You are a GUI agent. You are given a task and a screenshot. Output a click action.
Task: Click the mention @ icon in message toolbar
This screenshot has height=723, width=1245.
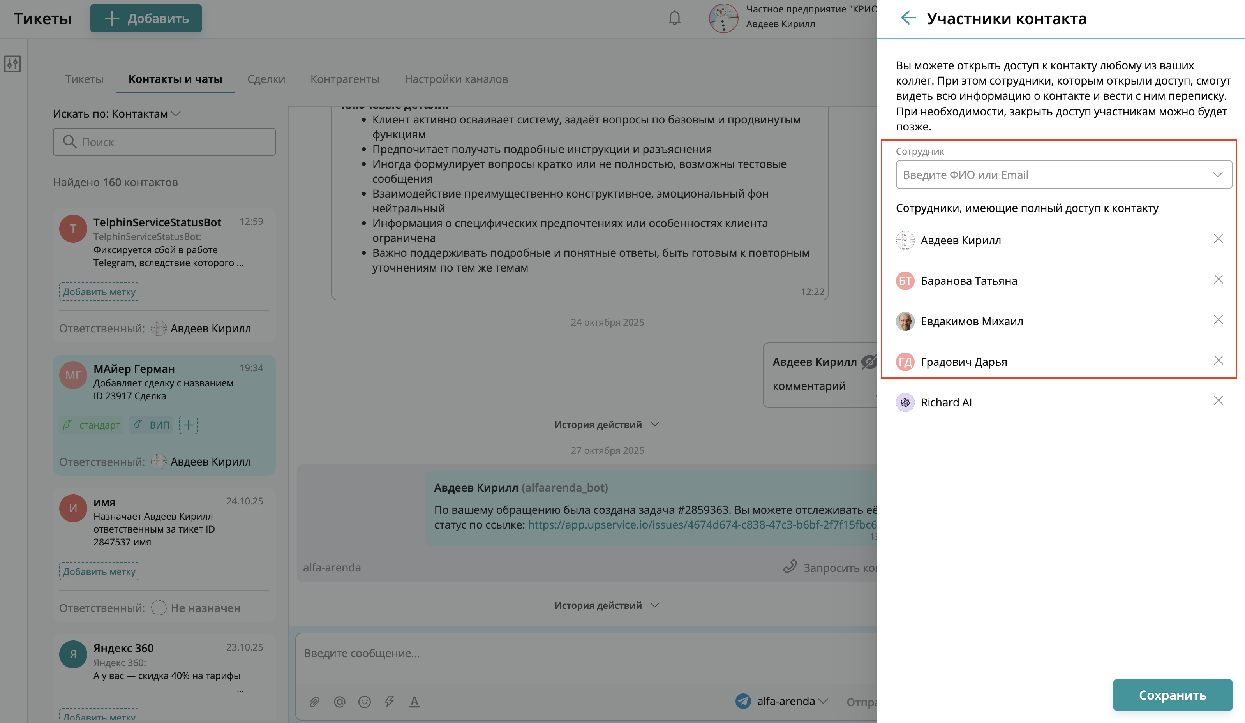(x=339, y=701)
